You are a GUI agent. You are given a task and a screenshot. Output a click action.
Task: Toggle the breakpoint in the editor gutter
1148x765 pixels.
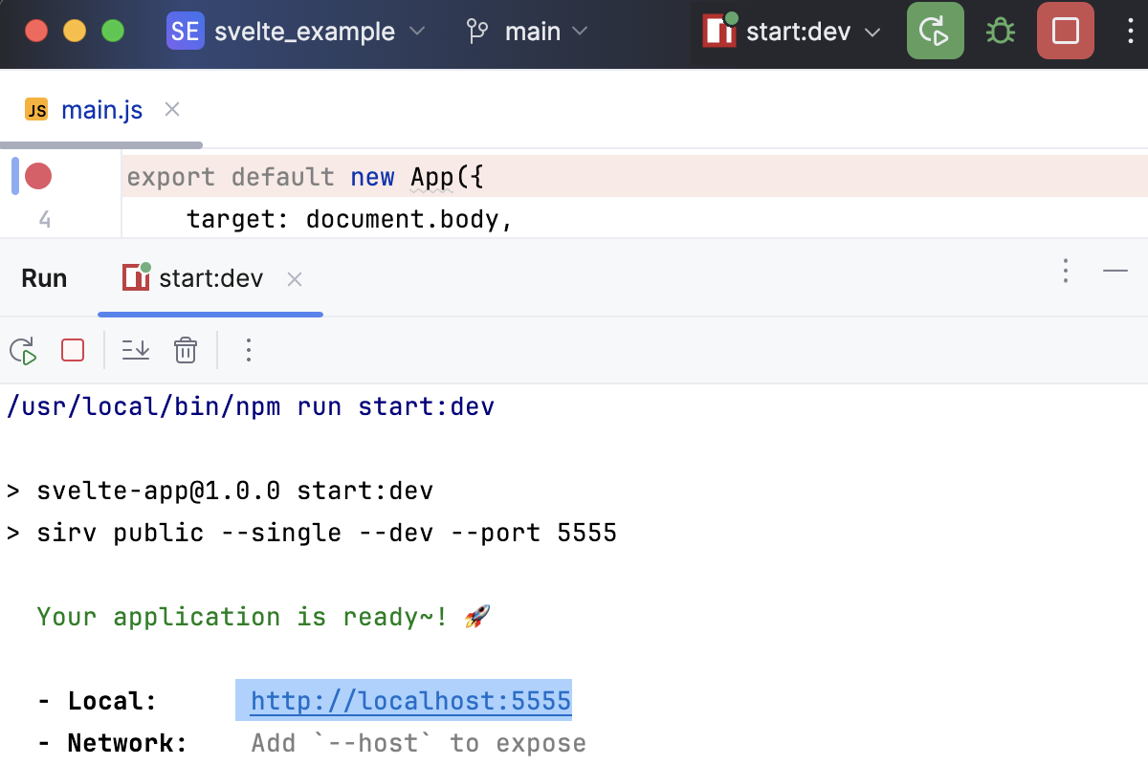pos(38,176)
